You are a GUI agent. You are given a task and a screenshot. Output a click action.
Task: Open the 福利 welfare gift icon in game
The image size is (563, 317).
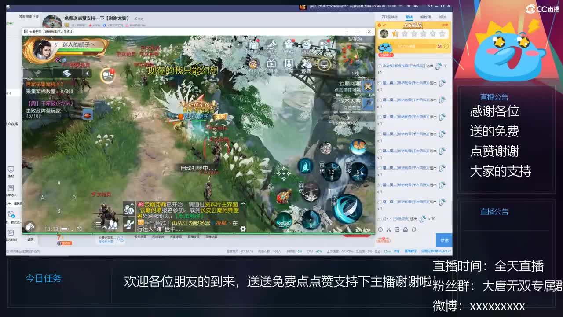point(254,46)
